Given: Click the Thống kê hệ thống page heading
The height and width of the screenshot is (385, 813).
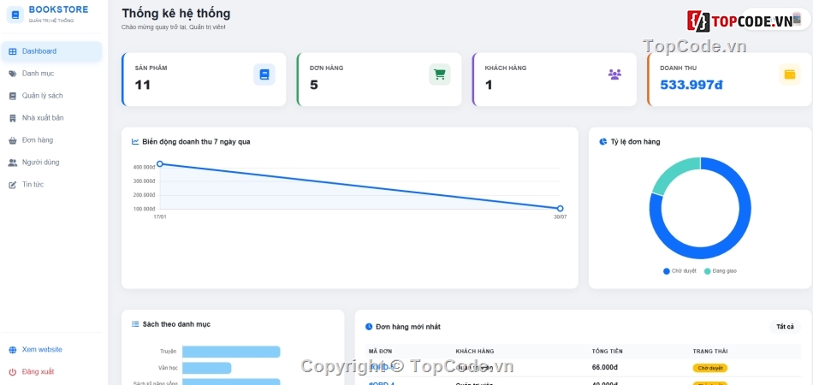Looking at the screenshot, I should [176, 14].
